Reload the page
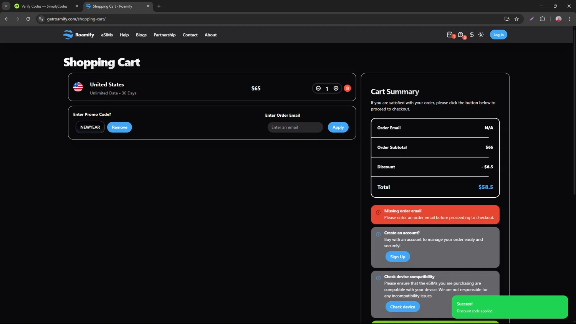Viewport: 576px width, 324px height. coord(28,19)
